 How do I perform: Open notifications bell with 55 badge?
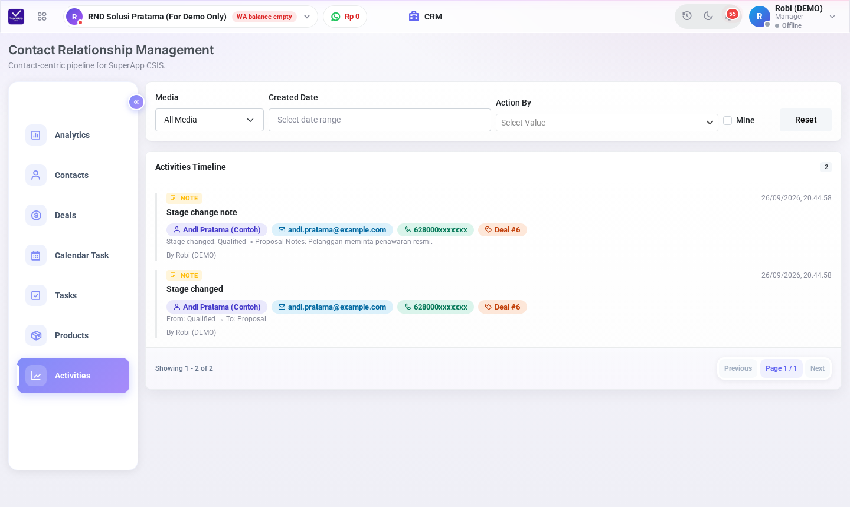[730, 16]
